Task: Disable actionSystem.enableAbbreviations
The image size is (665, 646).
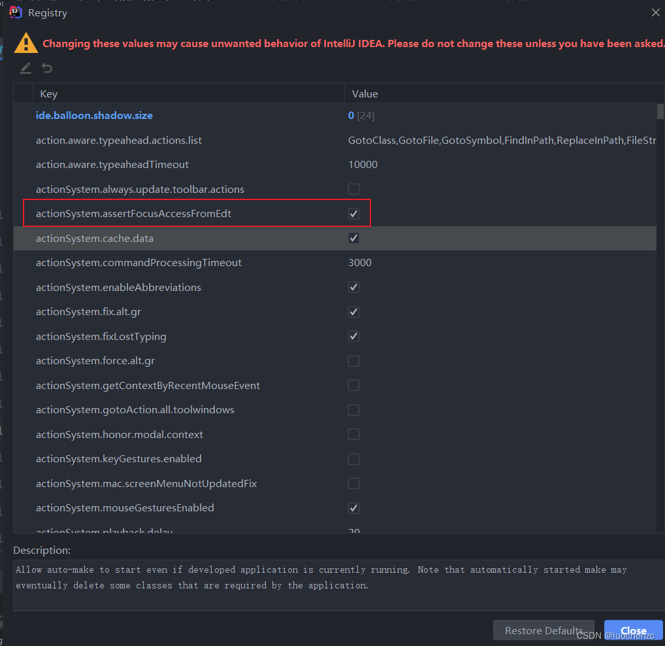Action: click(x=353, y=287)
